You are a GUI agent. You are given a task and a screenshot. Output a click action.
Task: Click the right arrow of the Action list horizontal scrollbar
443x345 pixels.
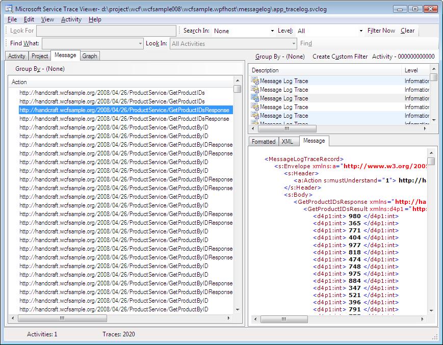228,318
